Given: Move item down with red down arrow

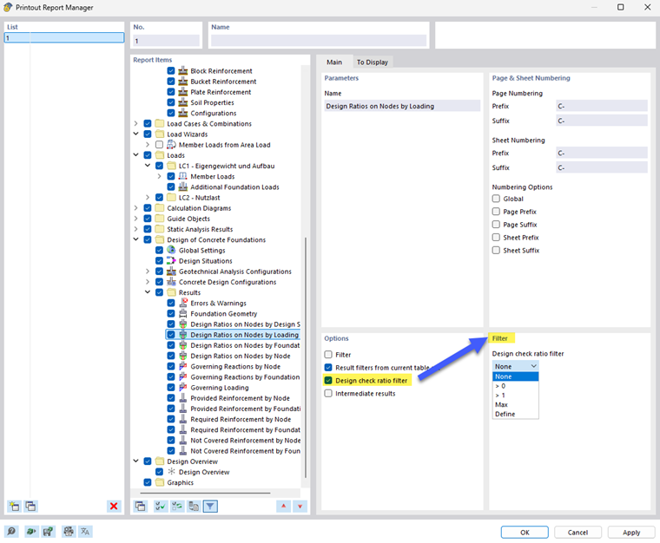Looking at the screenshot, I should pos(300,506).
